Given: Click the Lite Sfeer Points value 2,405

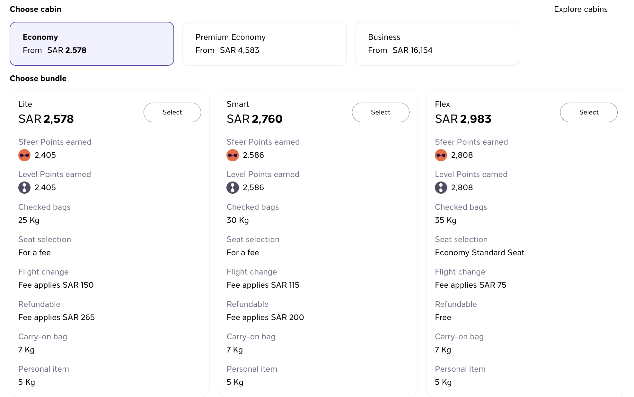Looking at the screenshot, I should [x=45, y=155].
